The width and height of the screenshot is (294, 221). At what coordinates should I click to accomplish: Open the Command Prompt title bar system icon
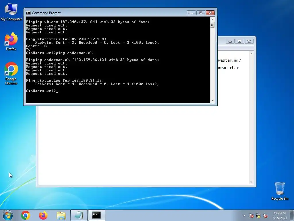(x=28, y=13)
